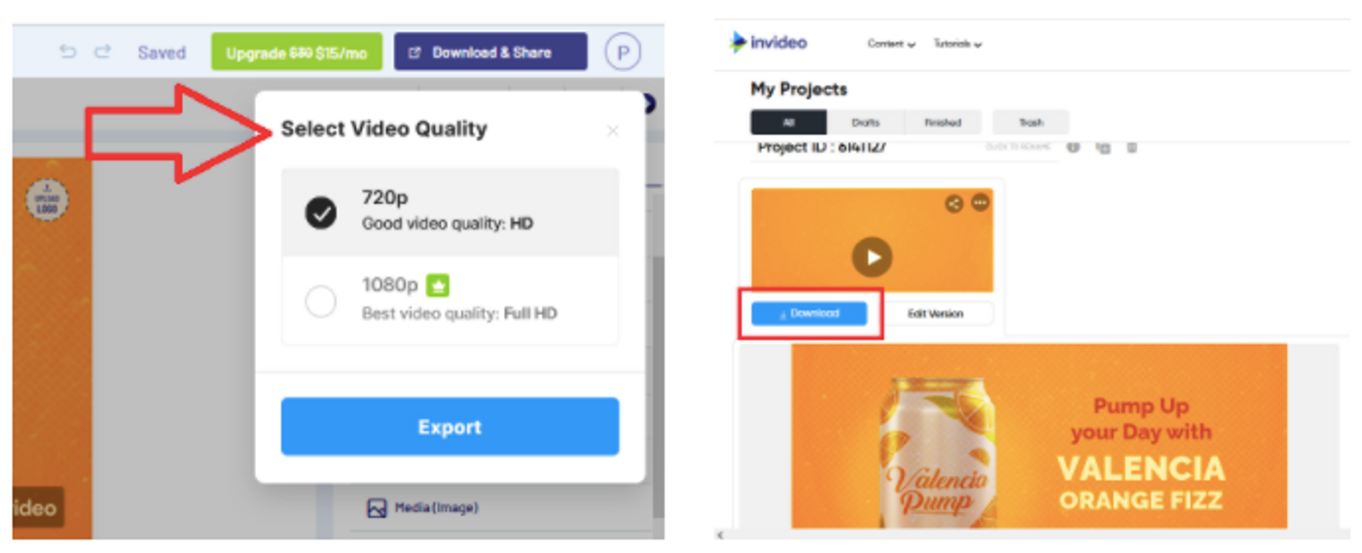
Task: Switch to the Finished tab
Action: pyautogui.click(x=943, y=122)
